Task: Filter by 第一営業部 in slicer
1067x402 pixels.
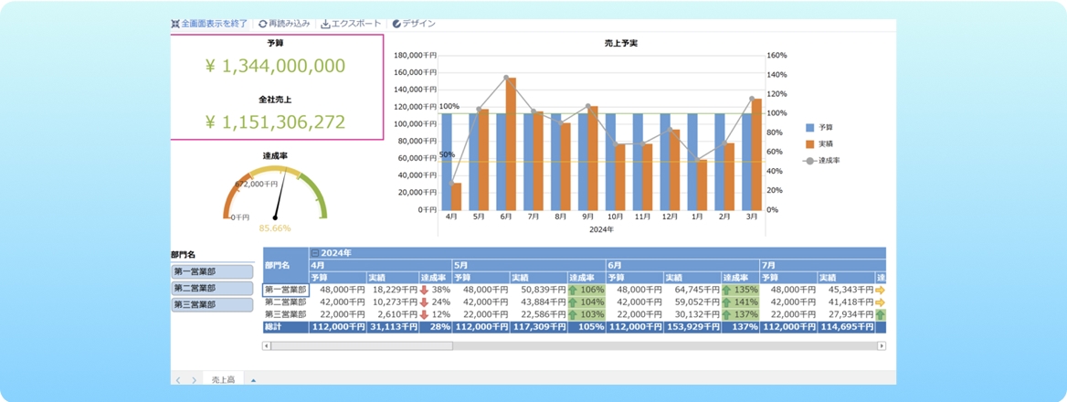Action: tap(212, 270)
